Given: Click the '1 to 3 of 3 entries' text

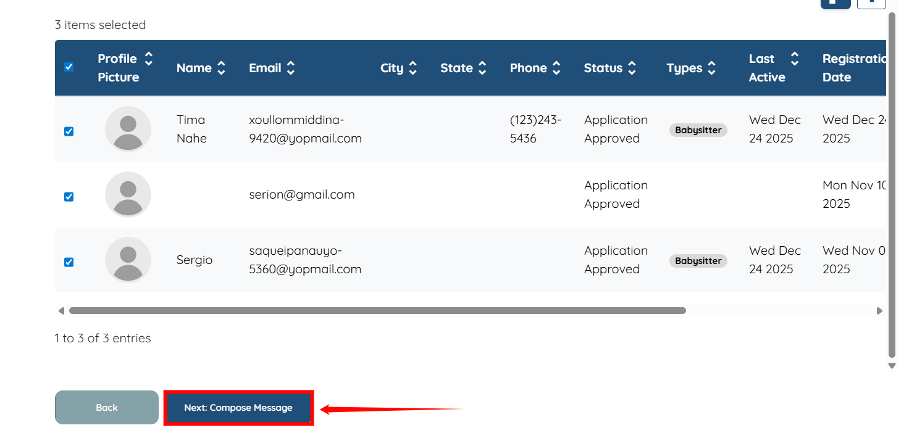Looking at the screenshot, I should click(x=103, y=338).
